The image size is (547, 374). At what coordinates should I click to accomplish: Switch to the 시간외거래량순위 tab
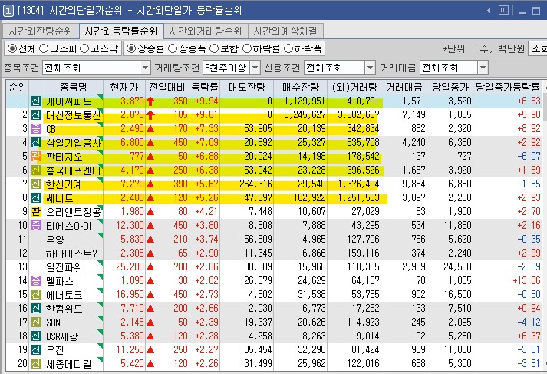206,31
